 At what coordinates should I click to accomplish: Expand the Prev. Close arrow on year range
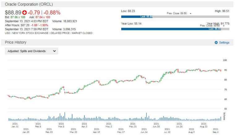[224, 26]
